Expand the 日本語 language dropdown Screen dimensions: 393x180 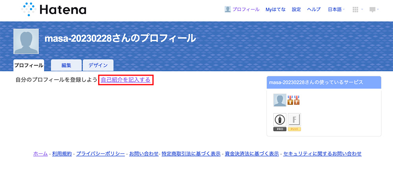click(336, 9)
